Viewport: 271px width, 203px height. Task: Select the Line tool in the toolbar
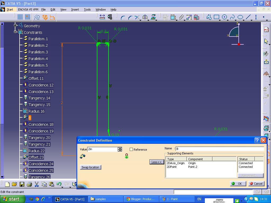pos(249,17)
